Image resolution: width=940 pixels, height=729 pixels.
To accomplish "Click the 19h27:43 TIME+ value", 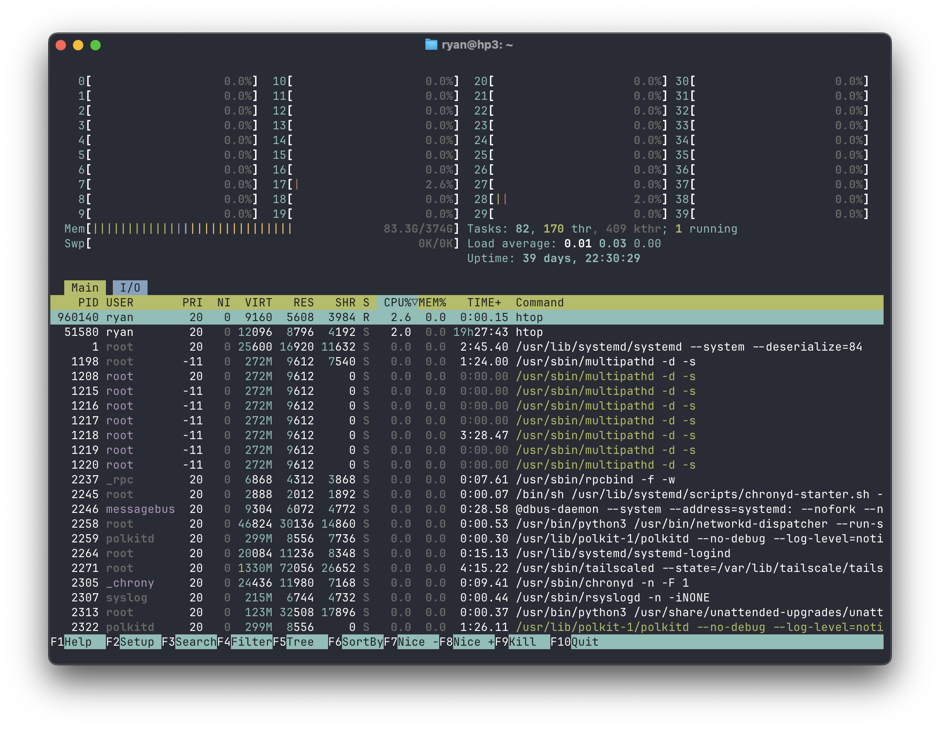I will tap(480, 332).
